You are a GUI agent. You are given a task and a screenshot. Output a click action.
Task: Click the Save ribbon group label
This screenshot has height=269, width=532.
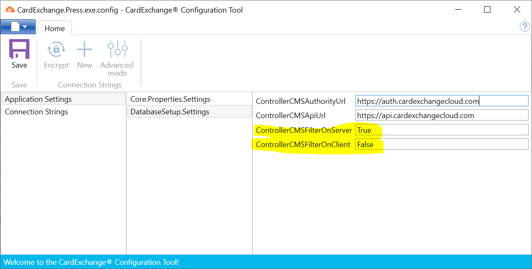[19, 85]
